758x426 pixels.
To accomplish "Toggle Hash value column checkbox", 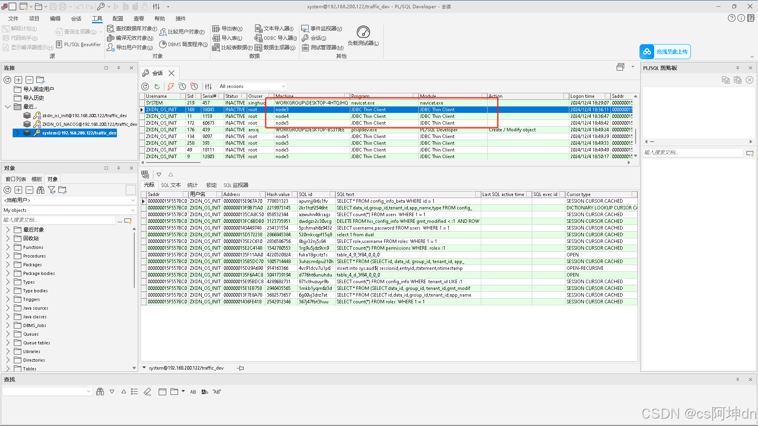I will coord(294,194).
